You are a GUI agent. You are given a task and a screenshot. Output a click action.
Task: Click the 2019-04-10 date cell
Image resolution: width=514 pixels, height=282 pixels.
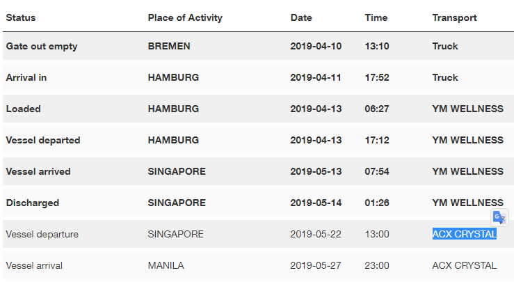316,46
